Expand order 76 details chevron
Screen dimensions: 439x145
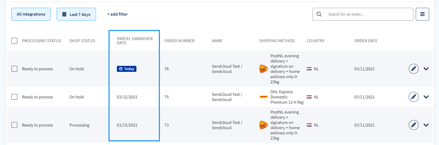coord(426,69)
